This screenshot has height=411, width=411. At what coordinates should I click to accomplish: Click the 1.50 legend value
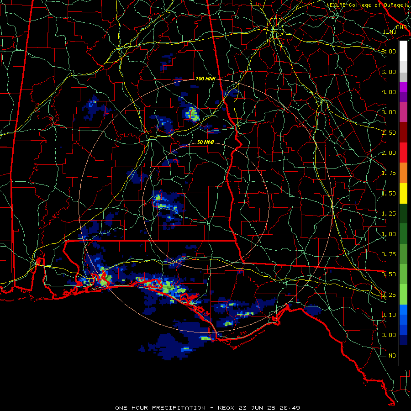389,194
